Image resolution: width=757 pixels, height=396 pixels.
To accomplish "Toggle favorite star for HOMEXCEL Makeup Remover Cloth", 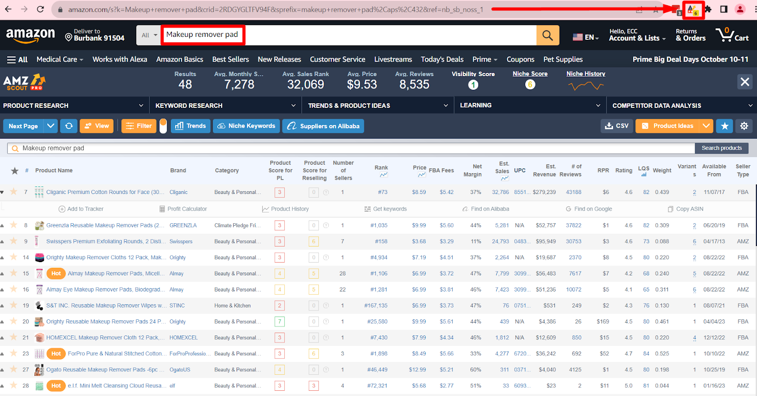I will (x=14, y=337).
